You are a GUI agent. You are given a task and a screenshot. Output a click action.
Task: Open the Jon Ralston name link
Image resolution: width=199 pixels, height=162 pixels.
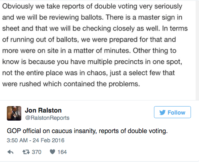click(x=43, y=111)
